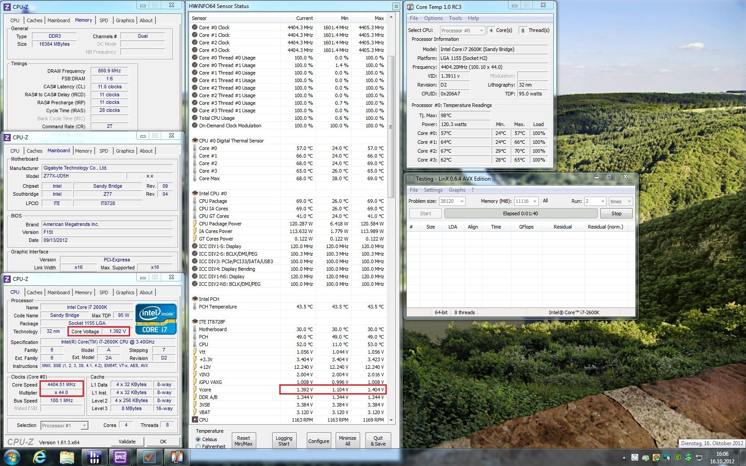
Task: Click the Current column header in HWiNFO64
Action: (x=298, y=18)
